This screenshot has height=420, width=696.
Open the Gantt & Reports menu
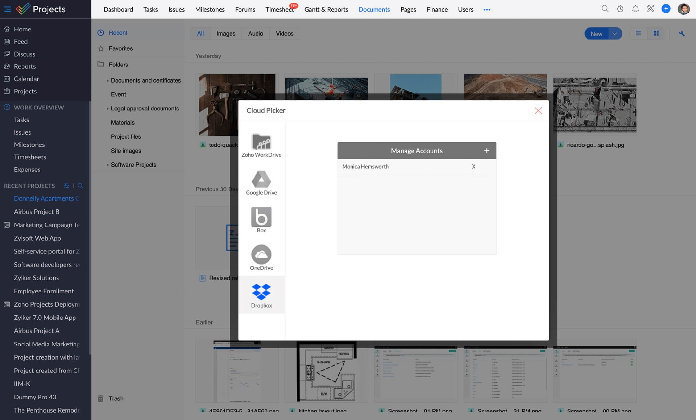326,9
